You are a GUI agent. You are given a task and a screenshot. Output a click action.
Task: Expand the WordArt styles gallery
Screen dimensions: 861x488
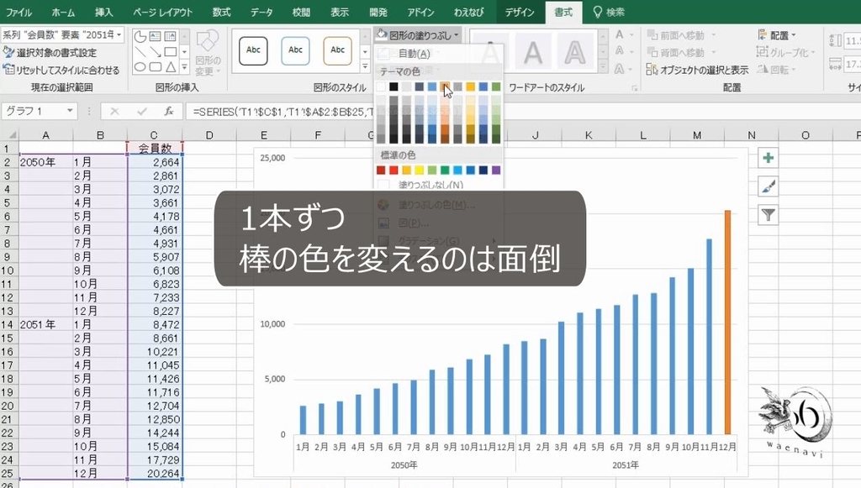[x=603, y=67]
